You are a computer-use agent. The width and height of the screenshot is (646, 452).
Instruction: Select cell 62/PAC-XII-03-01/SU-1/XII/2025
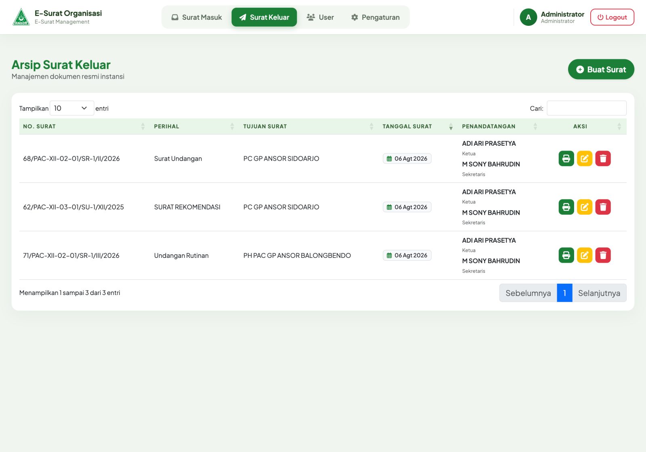click(73, 207)
